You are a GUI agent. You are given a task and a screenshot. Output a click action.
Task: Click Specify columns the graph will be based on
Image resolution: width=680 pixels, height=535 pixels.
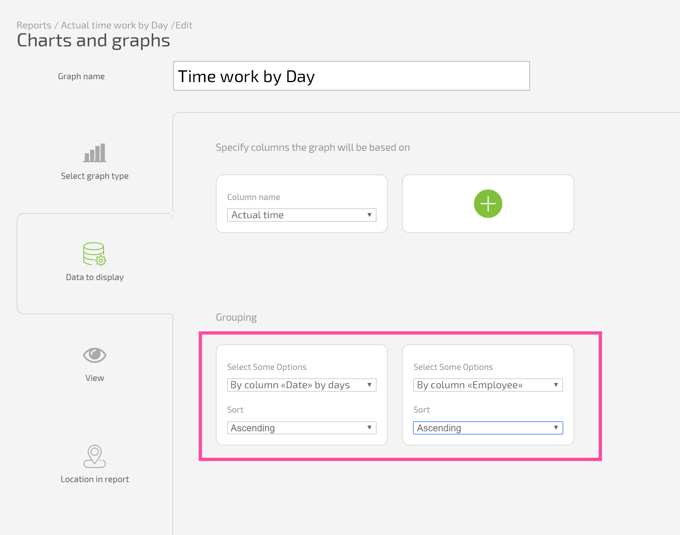[x=313, y=148]
